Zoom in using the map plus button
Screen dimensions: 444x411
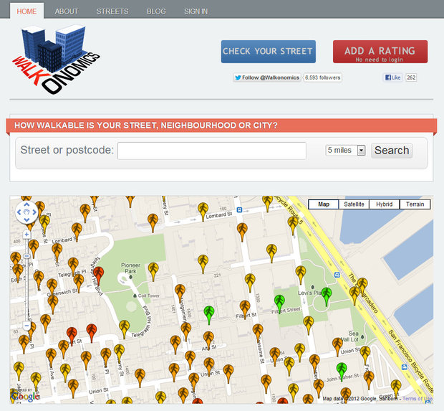tap(27, 235)
